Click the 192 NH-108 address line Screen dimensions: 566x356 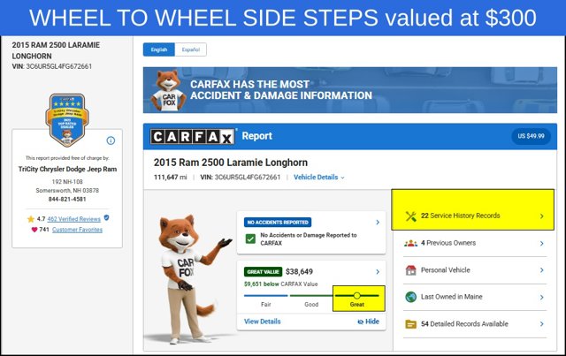67,182
